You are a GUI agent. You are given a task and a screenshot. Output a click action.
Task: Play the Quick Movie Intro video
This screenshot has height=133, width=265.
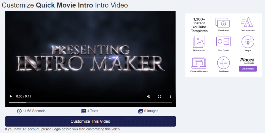(x=11, y=96)
